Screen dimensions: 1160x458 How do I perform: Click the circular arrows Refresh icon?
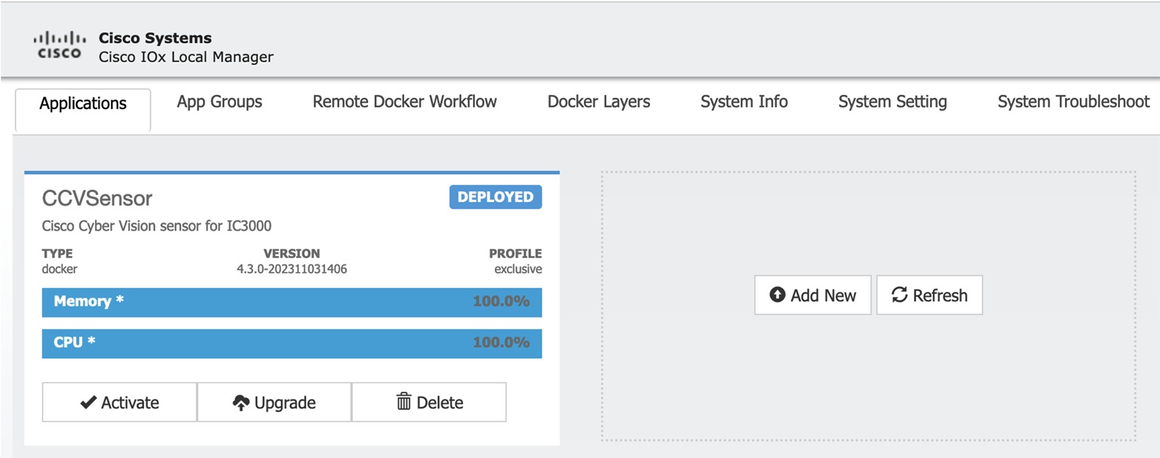coord(899,295)
